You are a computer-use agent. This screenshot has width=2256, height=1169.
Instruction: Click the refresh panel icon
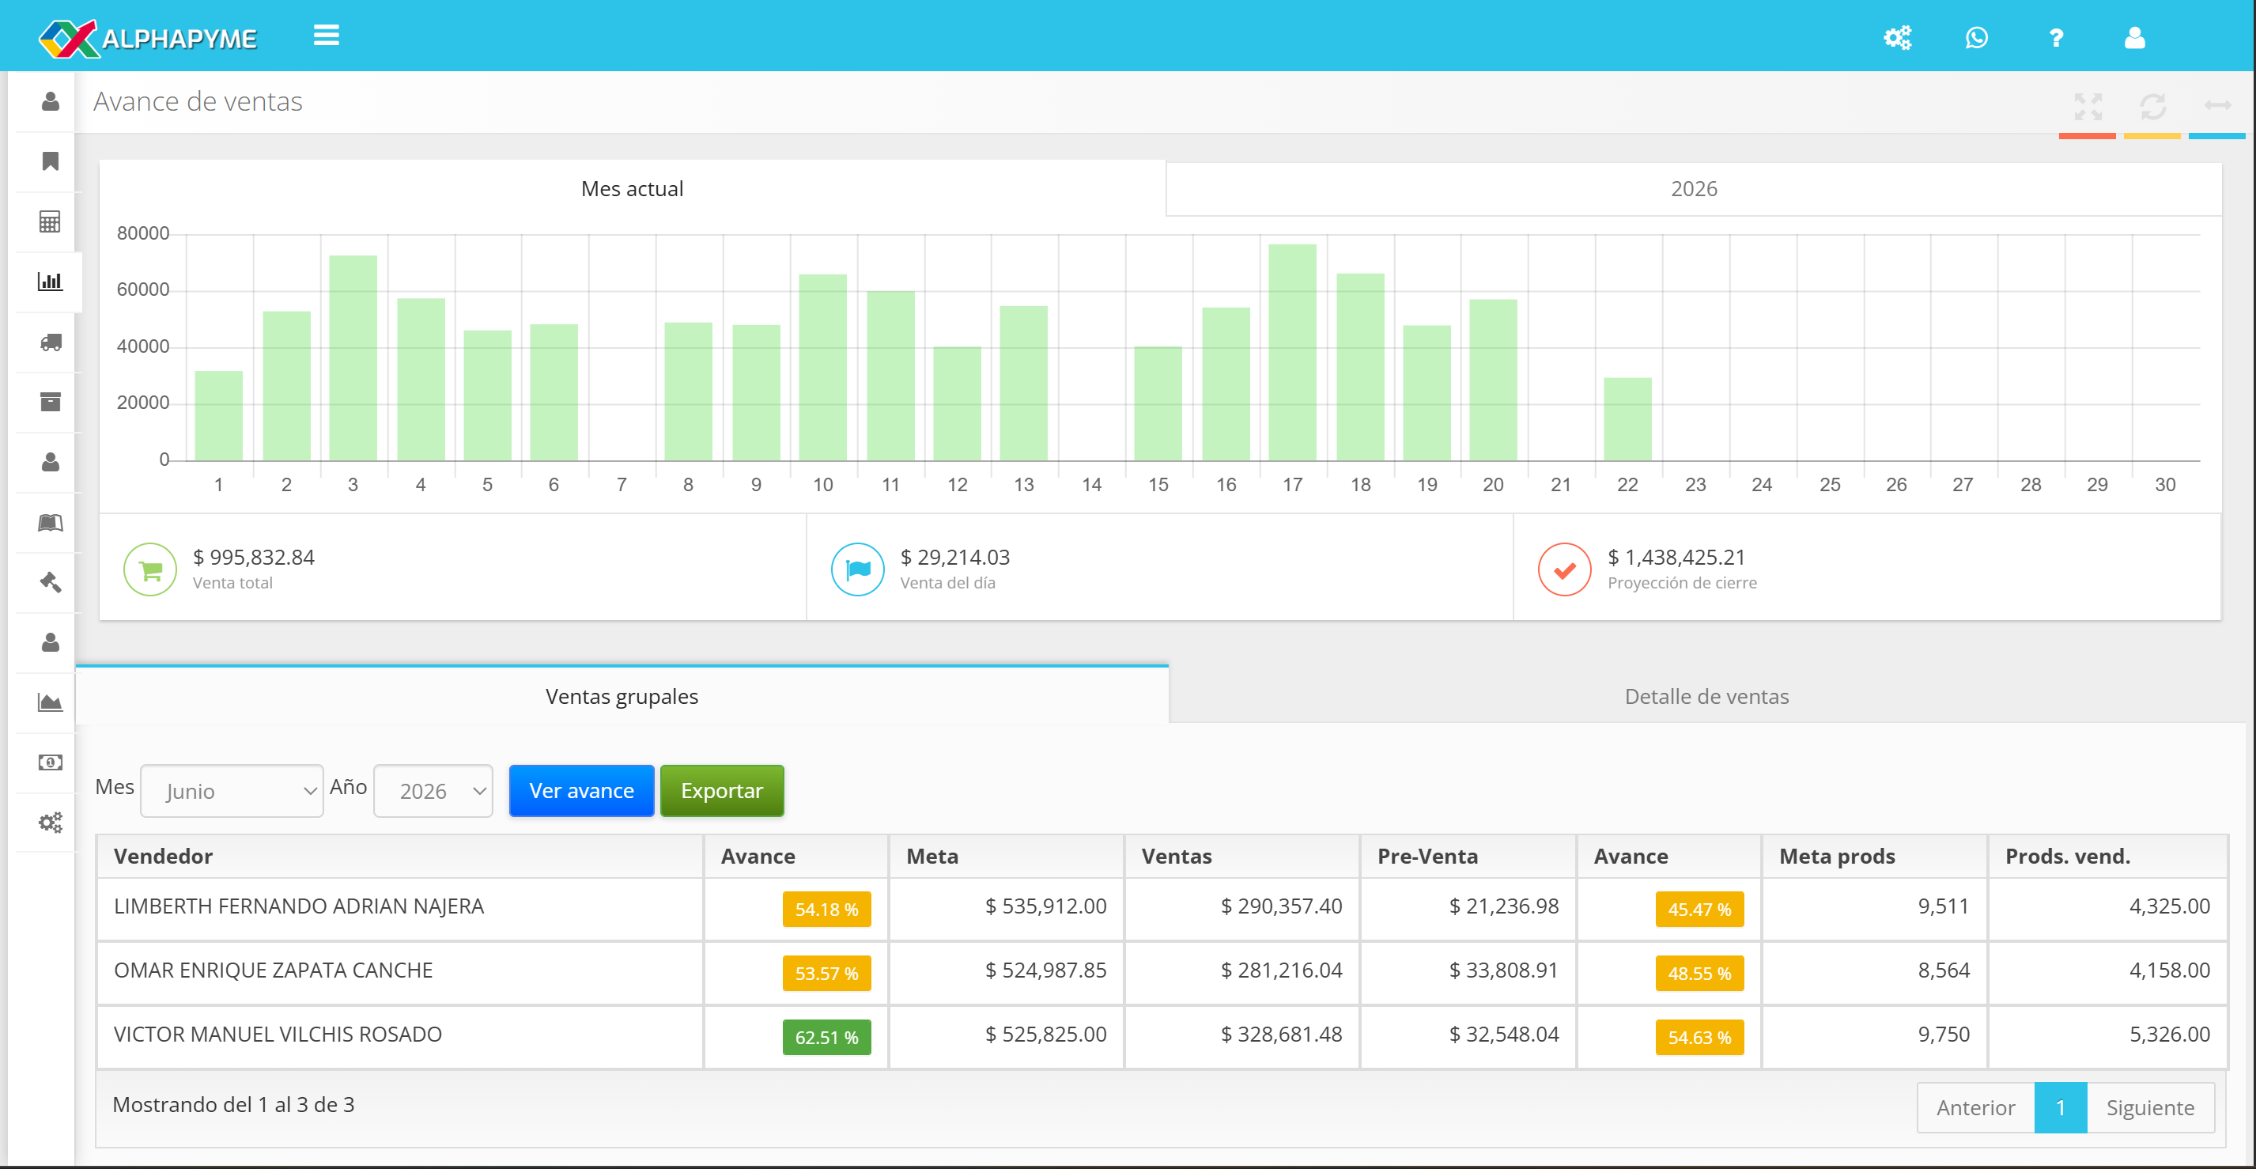(2152, 107)
